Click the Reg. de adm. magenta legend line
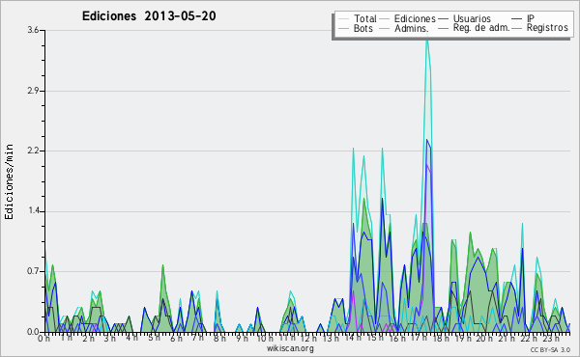 (x=443, y=28)
